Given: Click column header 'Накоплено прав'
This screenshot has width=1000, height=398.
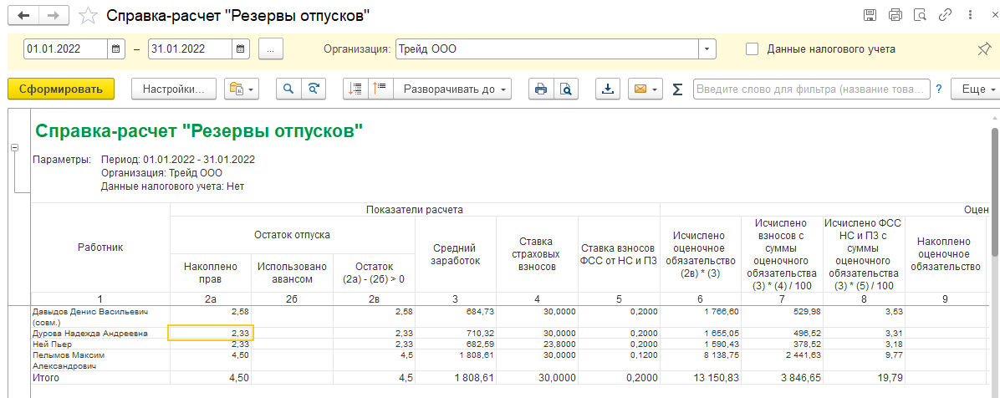Looking at the screenshot, I should (x=211, y=272).
